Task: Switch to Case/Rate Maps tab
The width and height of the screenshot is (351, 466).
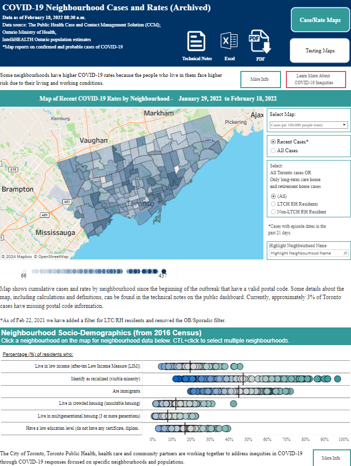Action: 320,20
